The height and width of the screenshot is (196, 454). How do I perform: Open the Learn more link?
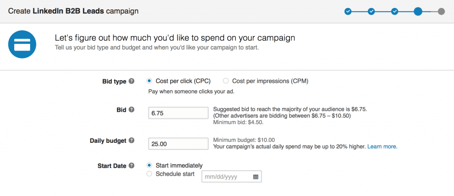tap(383, 146)
